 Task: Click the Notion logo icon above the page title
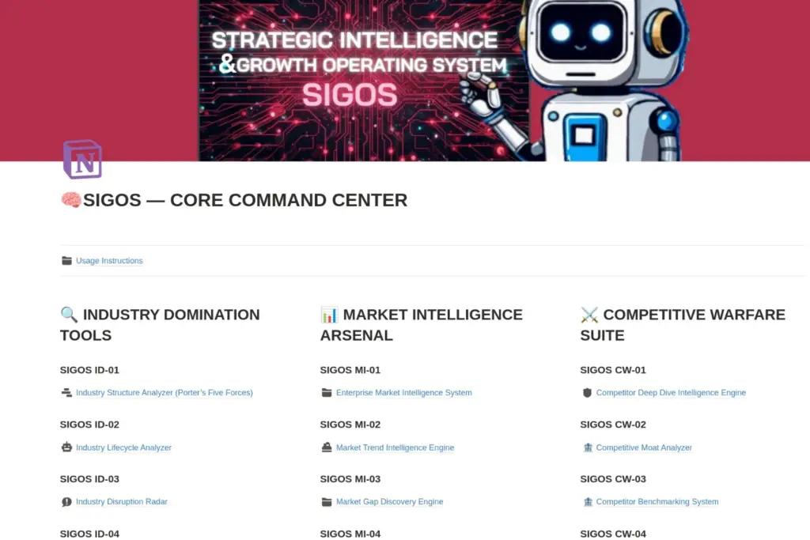pyautogui.click(x=81, y=159)
